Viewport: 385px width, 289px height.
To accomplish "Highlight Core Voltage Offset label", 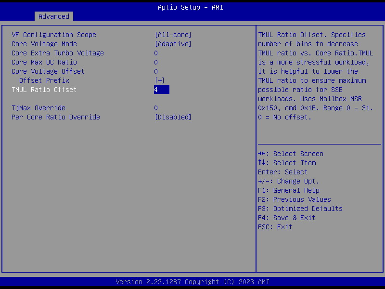I will [x=48, y=71].
